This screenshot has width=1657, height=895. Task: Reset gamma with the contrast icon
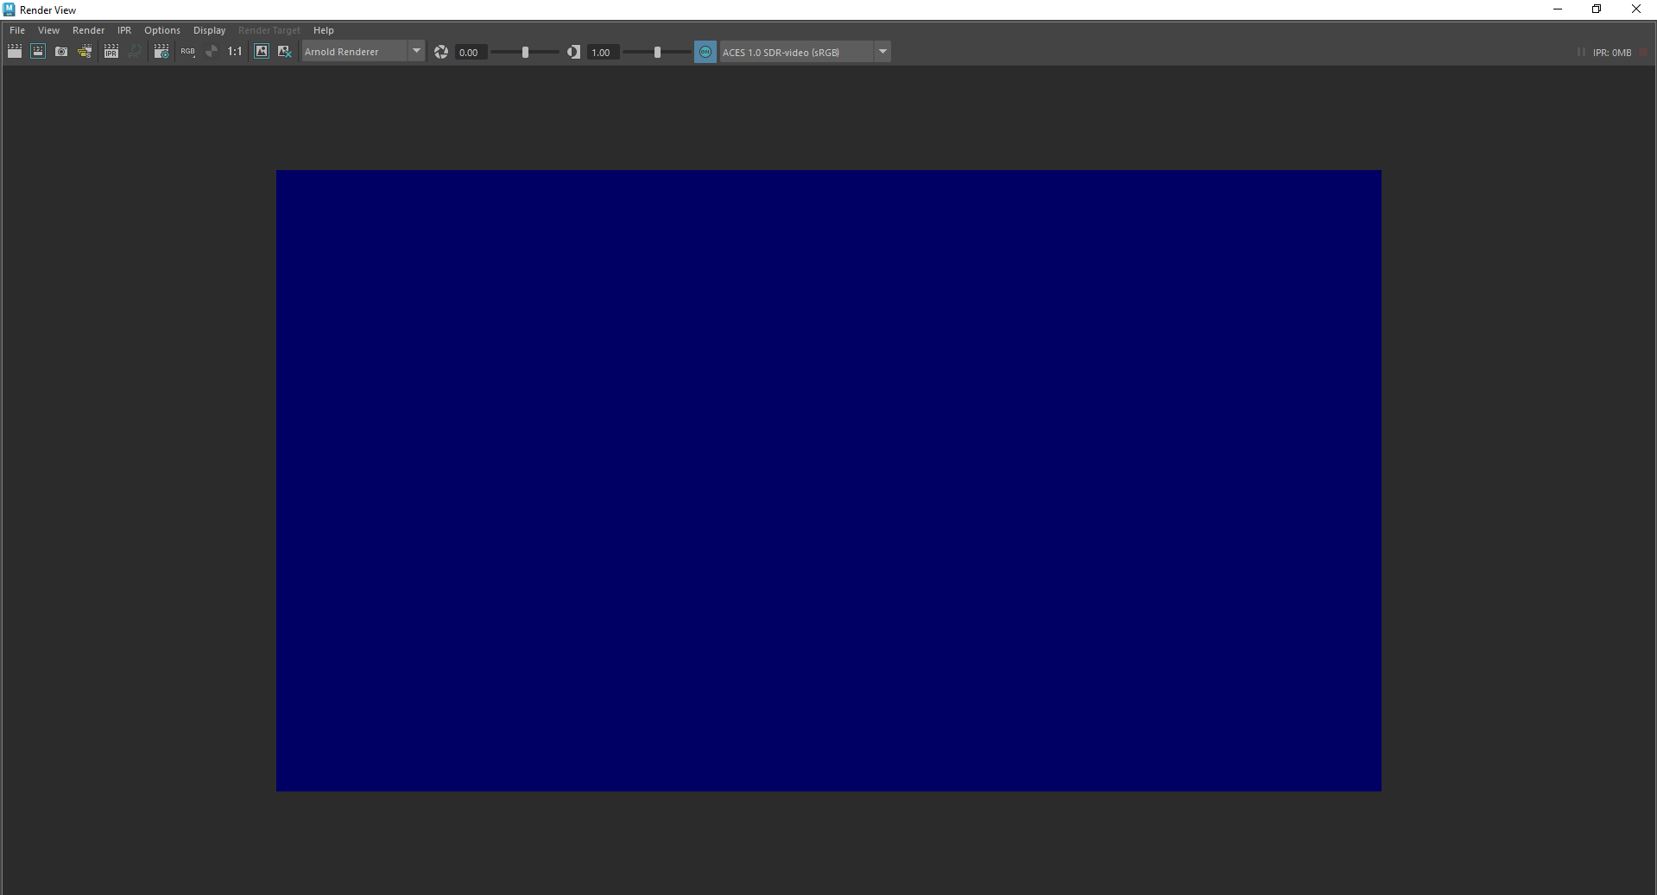[x=573, y=52]
